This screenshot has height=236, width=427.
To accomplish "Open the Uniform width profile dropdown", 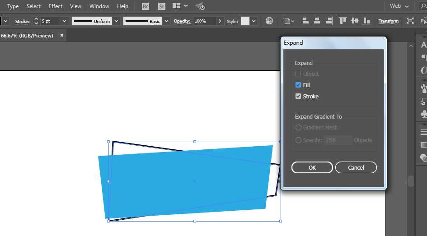I will click(x=116, y=21).
